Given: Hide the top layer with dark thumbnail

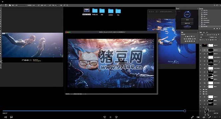Looking at the screenshot, I should tap(200, 45).
